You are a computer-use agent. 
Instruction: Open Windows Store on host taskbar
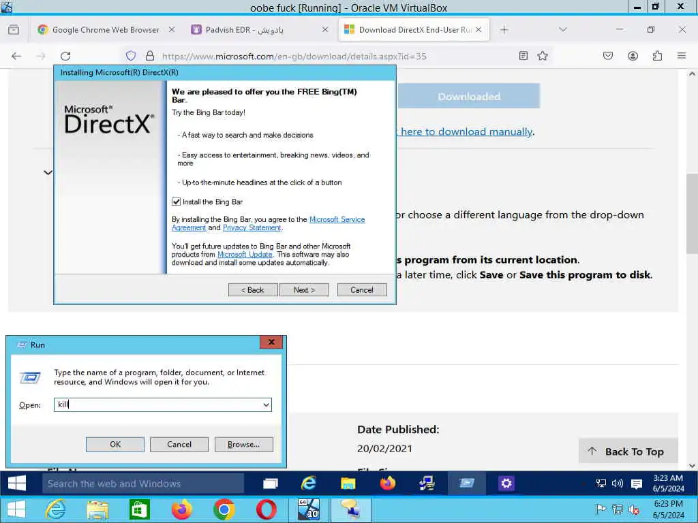coord(139,509)
